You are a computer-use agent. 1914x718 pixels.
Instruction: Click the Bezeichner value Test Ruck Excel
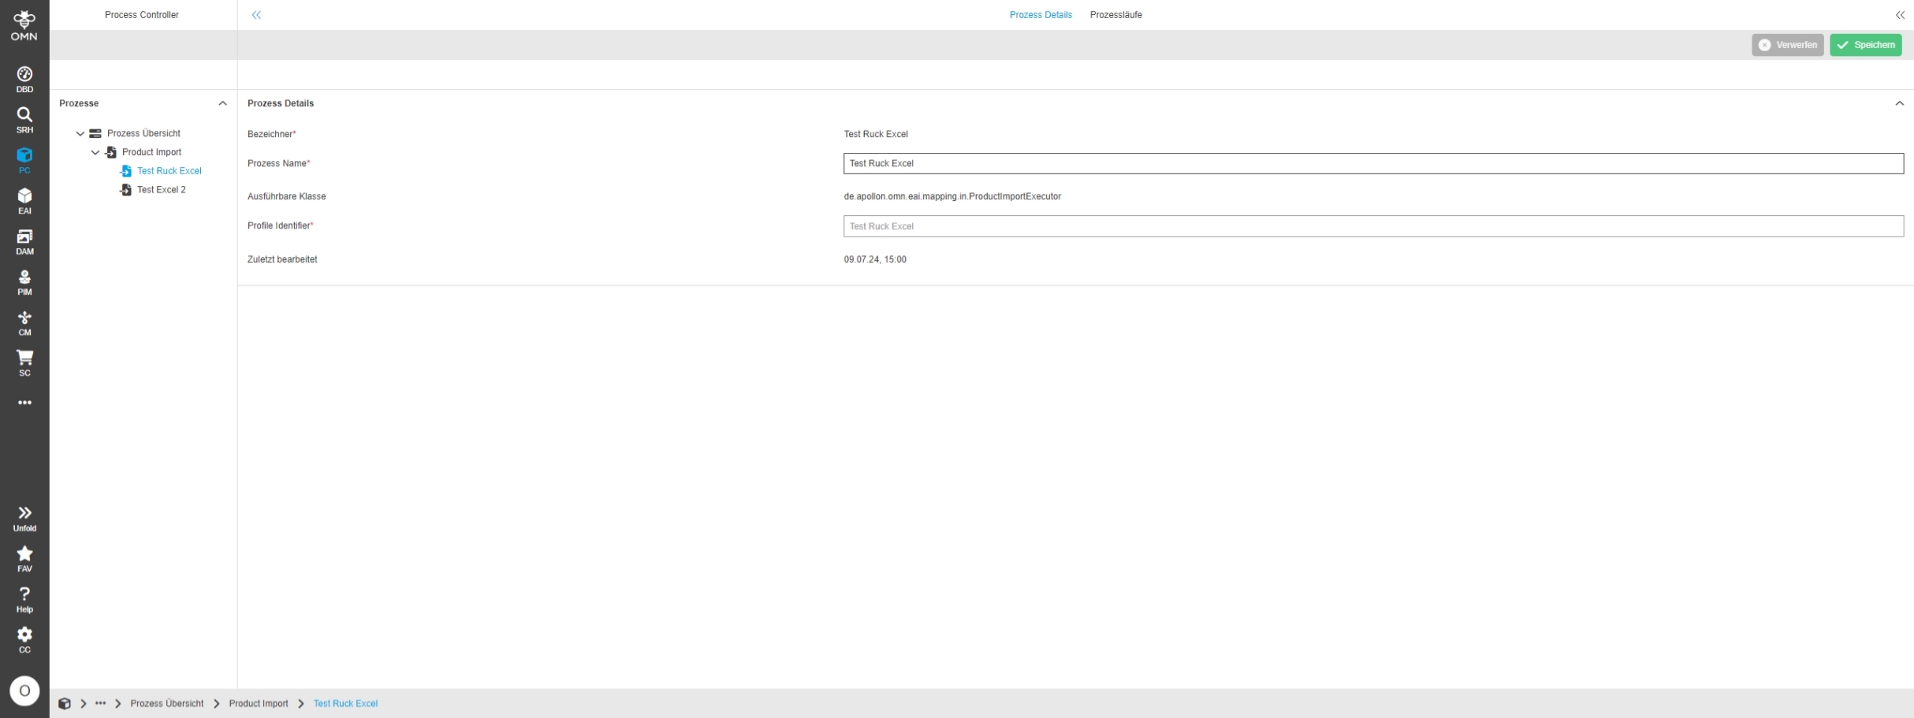click(876, 135)
